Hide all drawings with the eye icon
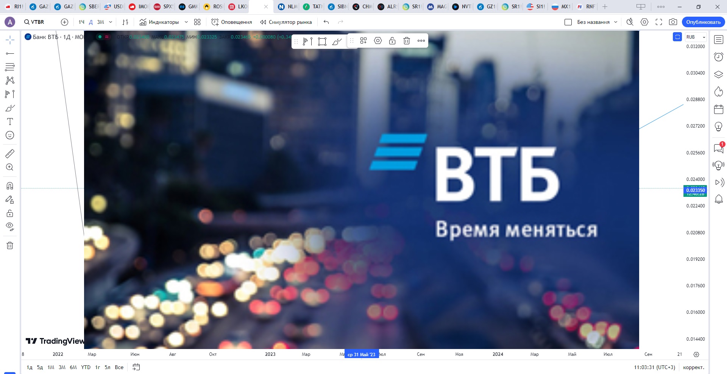 pos(10,227)
